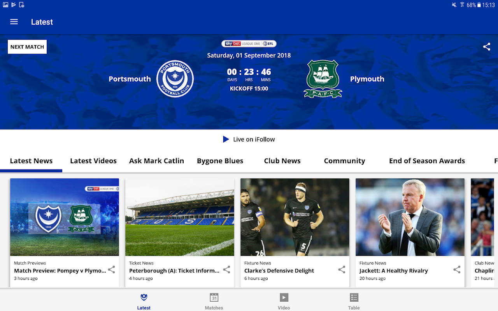Open the Community news tab

point(344,161)
